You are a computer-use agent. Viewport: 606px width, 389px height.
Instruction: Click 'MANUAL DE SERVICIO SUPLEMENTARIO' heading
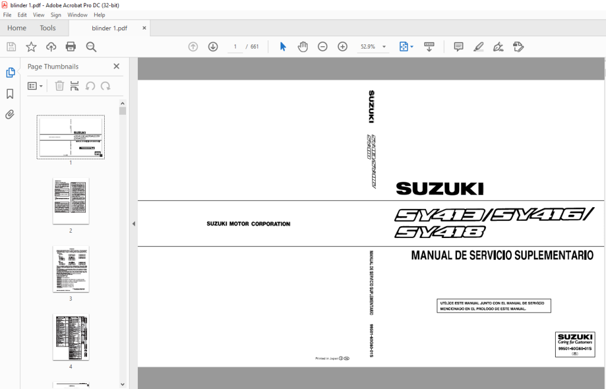pos(502,255)
